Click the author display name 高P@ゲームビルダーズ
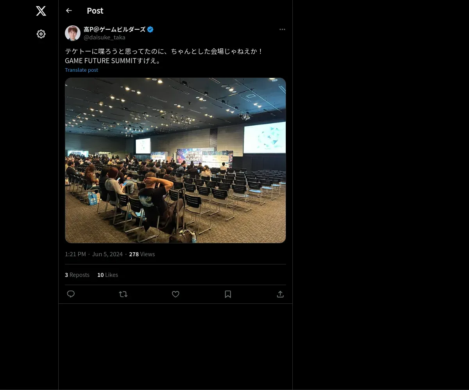The width and height of the screenshot is (469, 390). [x=115, y=29]
